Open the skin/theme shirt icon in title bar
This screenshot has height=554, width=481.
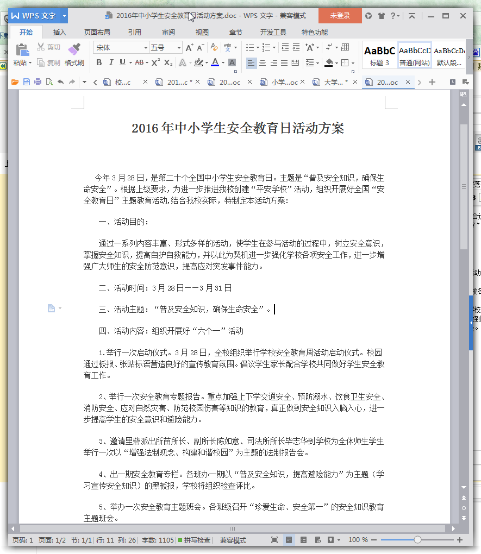[x=381, y=16]
